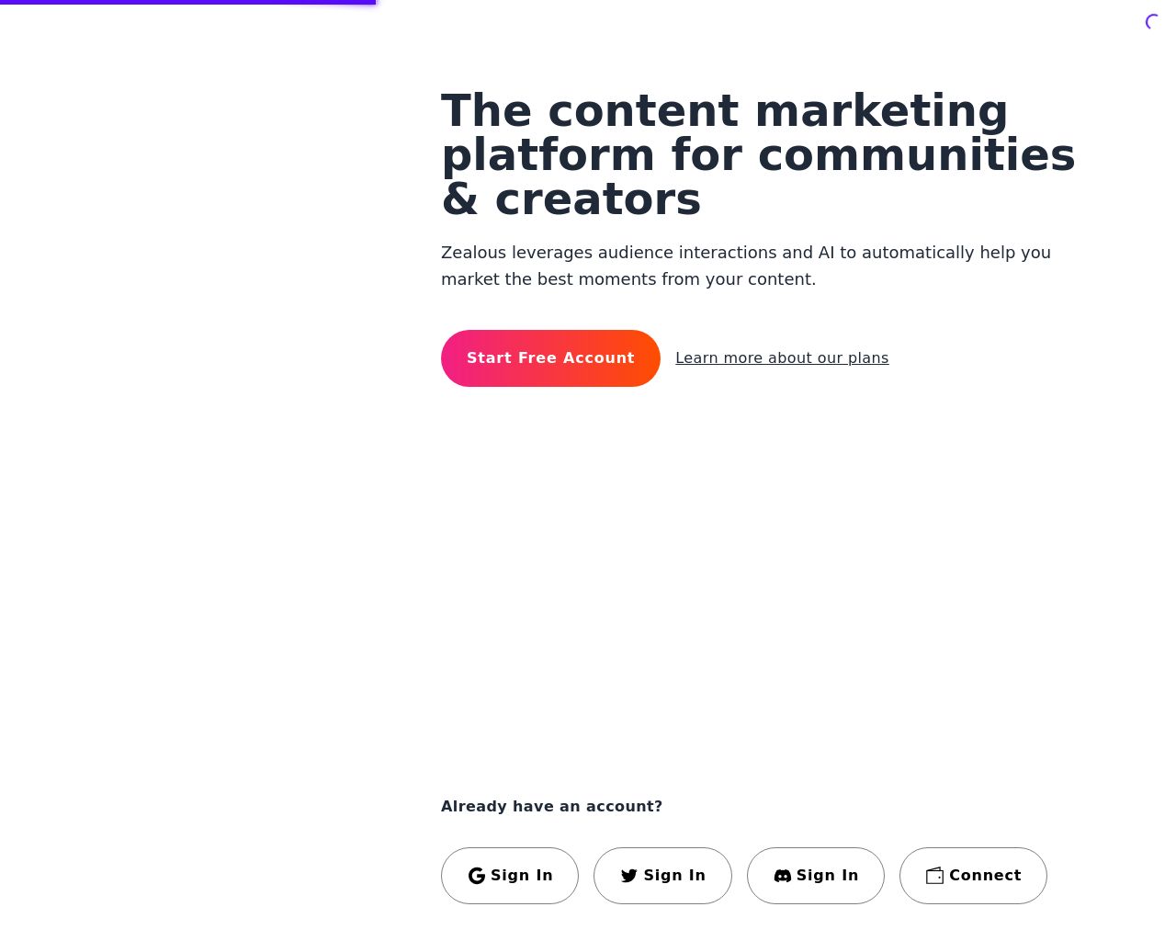Click the Already have an account? text
This screenshot has height=941, width=1176.
551,807
